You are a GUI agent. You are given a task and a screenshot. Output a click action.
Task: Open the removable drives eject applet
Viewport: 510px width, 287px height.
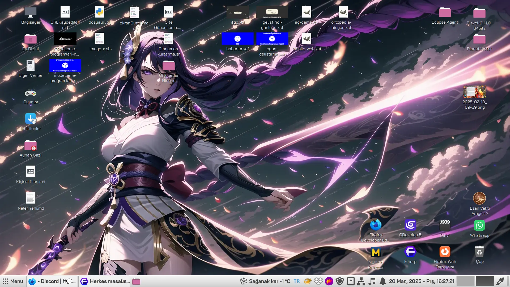point(351,281)
